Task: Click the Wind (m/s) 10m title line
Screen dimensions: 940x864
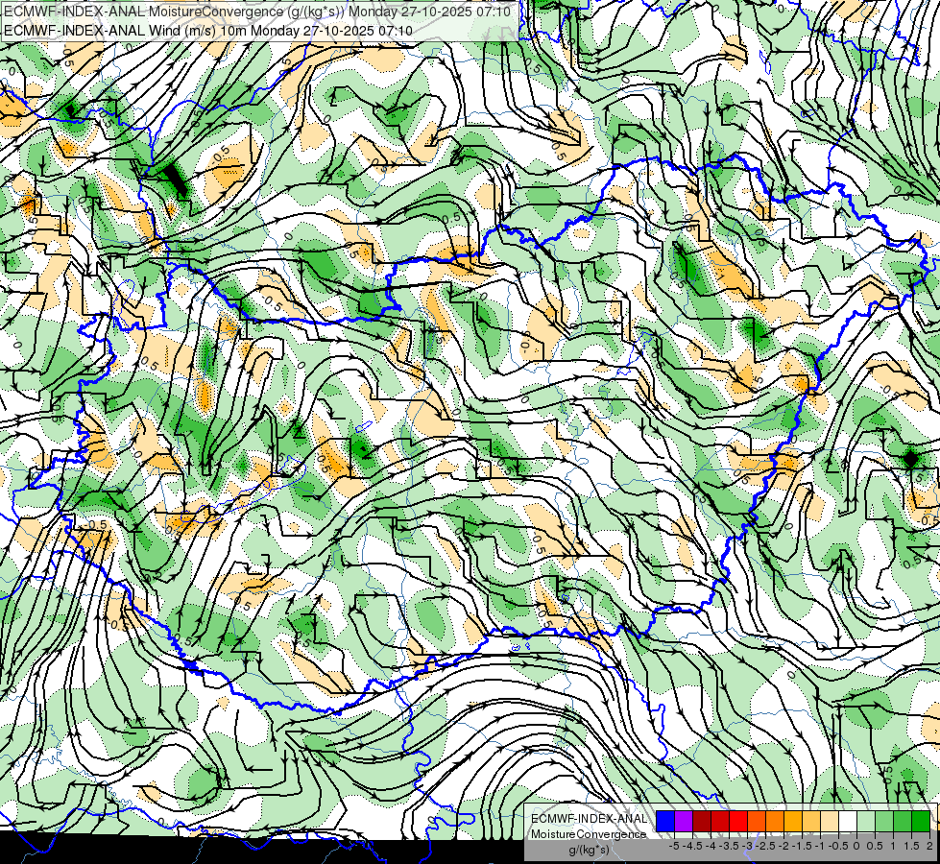Action: (x=207, y=30)
